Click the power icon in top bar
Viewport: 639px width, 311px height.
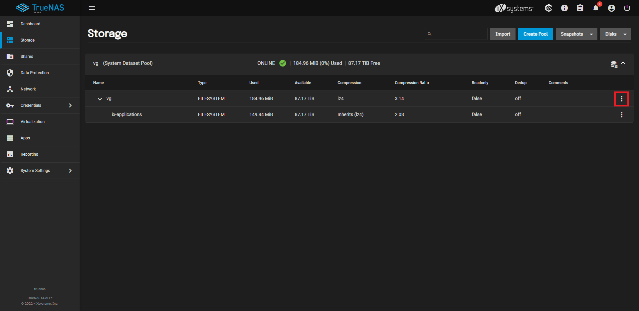coord(627,8)
